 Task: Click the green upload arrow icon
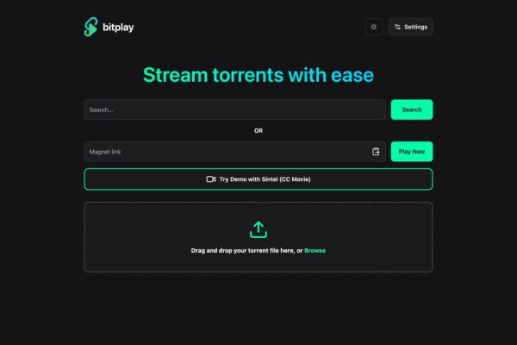tap(258, 229)
